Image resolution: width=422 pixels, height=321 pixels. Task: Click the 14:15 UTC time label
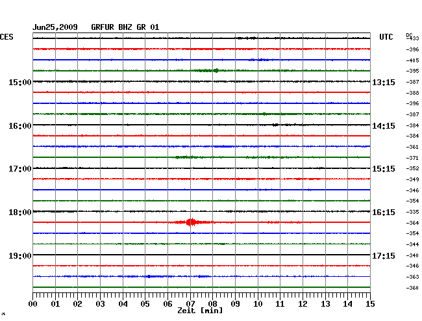tap(384, 126)
